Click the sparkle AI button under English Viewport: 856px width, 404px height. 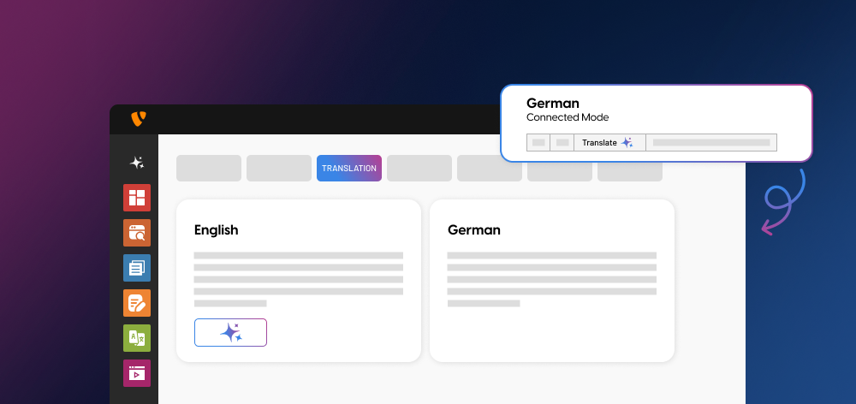point(230,332)
